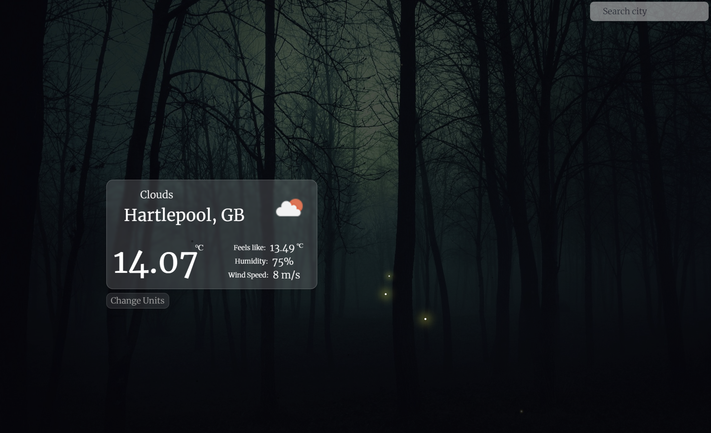
Task: Click the 13.49 feels-like value
Action: pos(282,248)
